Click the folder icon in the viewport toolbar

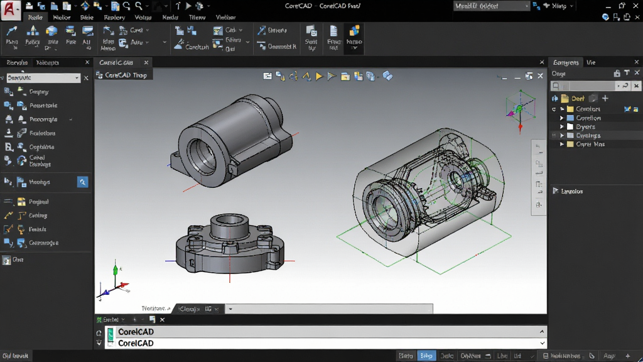pos(345,76)
